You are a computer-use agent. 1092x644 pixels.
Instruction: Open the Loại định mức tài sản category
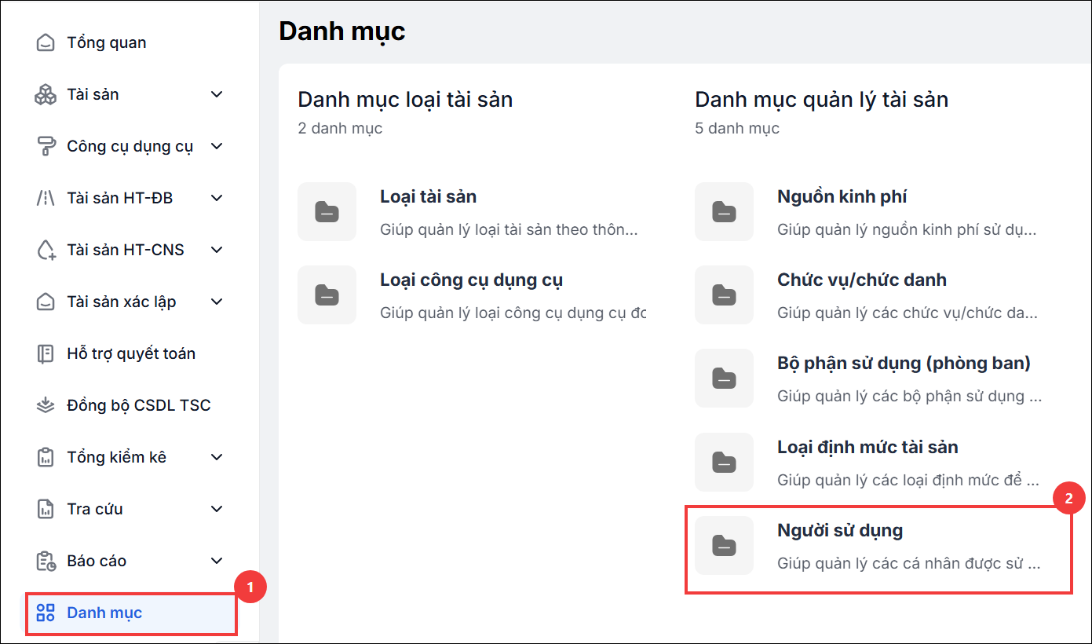[867, 447]
